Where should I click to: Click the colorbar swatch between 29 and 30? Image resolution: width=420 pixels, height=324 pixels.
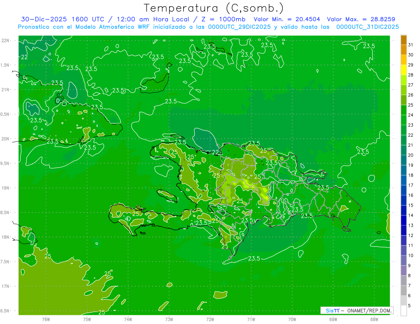(x=404, y=60)
